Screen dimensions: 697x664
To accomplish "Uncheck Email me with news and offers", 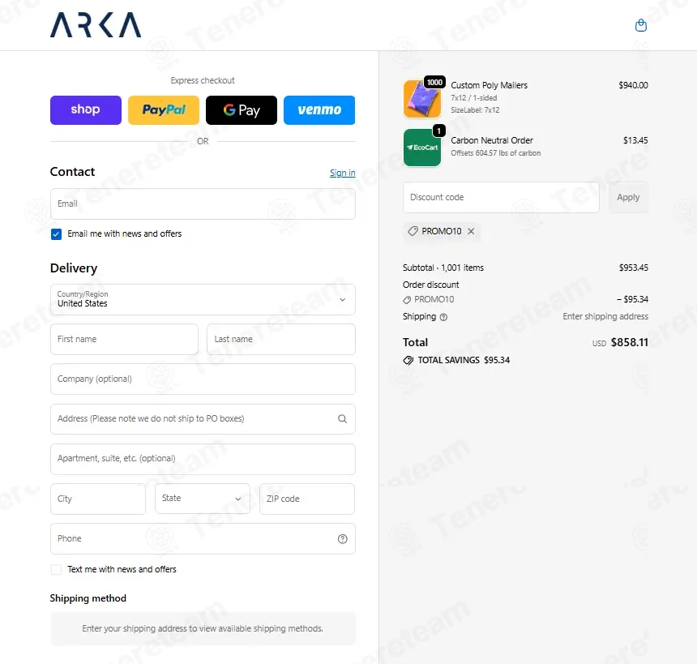I will click(x=56, y=234).
